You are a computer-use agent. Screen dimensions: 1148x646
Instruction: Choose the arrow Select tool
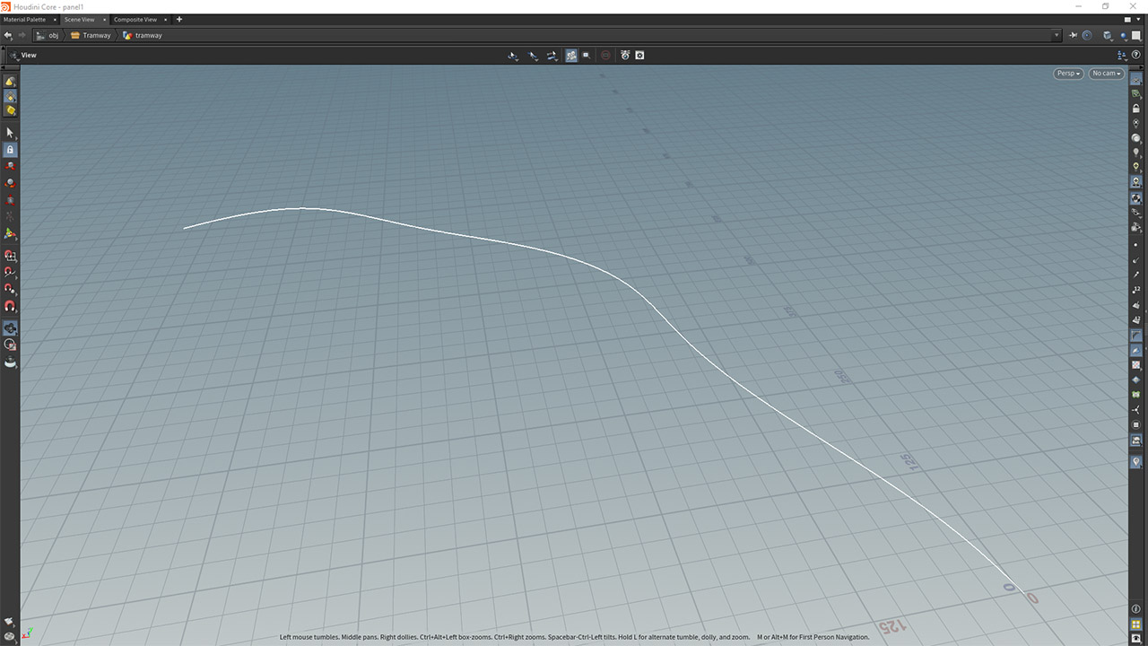[x=10, y=133]
